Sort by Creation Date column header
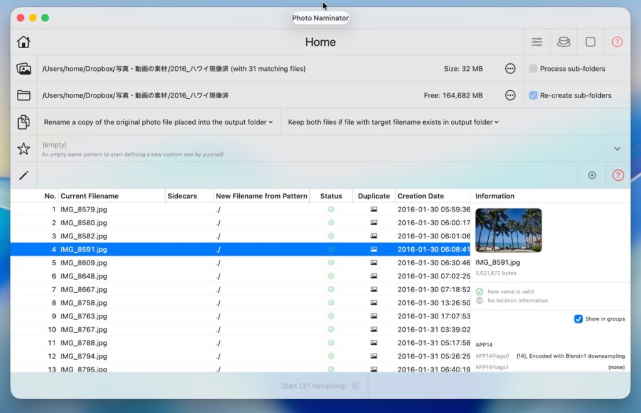The height and width of the screenshot is (413, 641). 421,196
